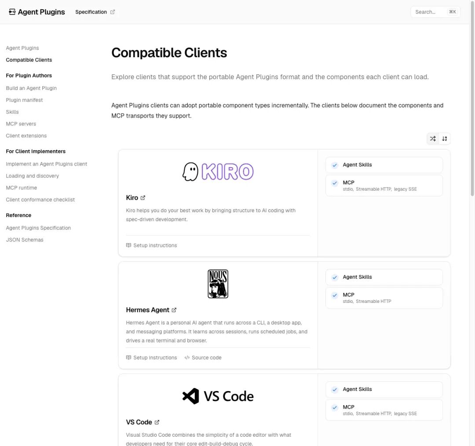The width and height of the screenshot is (475, 446).
Task: Click the VS Code logo image
Action: pyautogui.click(x=218, y=396)
